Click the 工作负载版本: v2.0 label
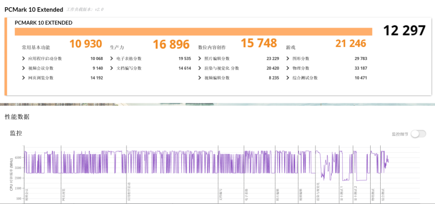 pos(85,10)
